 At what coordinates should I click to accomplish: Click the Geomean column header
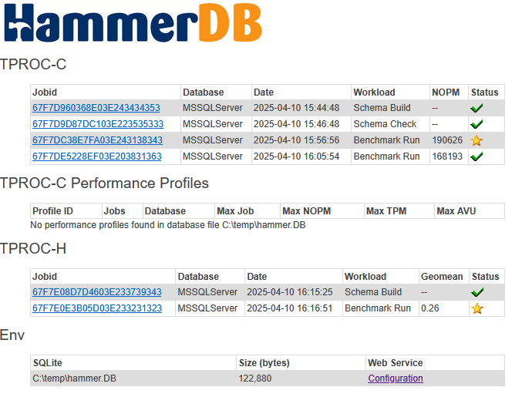tap(442, 277)
